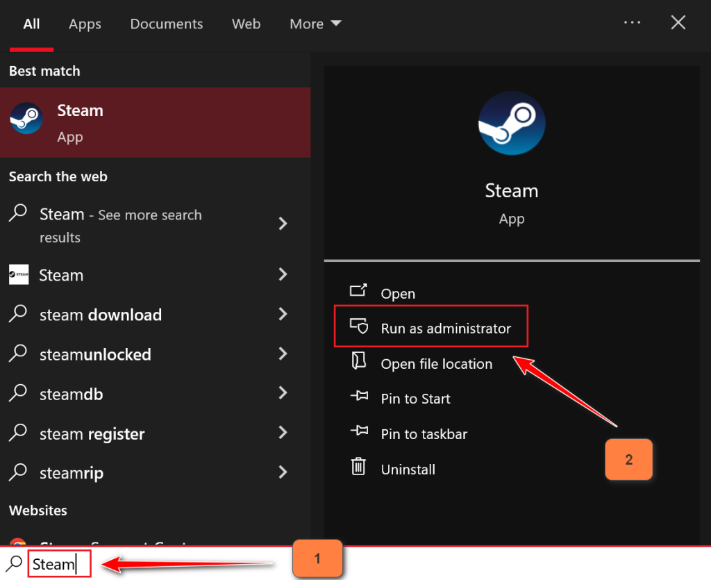Select the All tab
Image resolution: width=711 pixels, height=580 pixels.
coord(31,24)
